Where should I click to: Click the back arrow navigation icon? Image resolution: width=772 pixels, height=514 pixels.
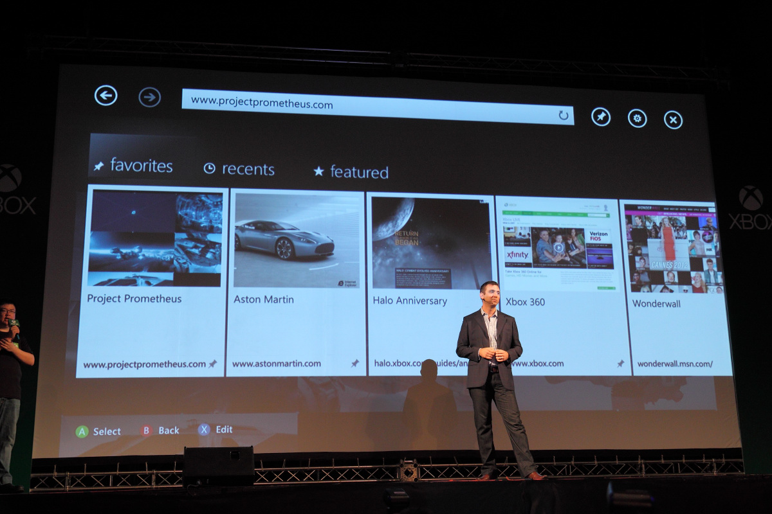pos(106,96)
